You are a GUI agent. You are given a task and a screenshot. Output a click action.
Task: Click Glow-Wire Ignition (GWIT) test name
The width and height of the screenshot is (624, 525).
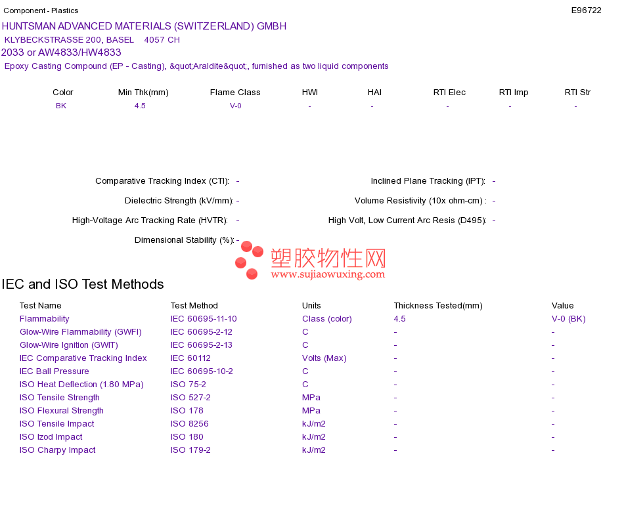tap(69, 345)
